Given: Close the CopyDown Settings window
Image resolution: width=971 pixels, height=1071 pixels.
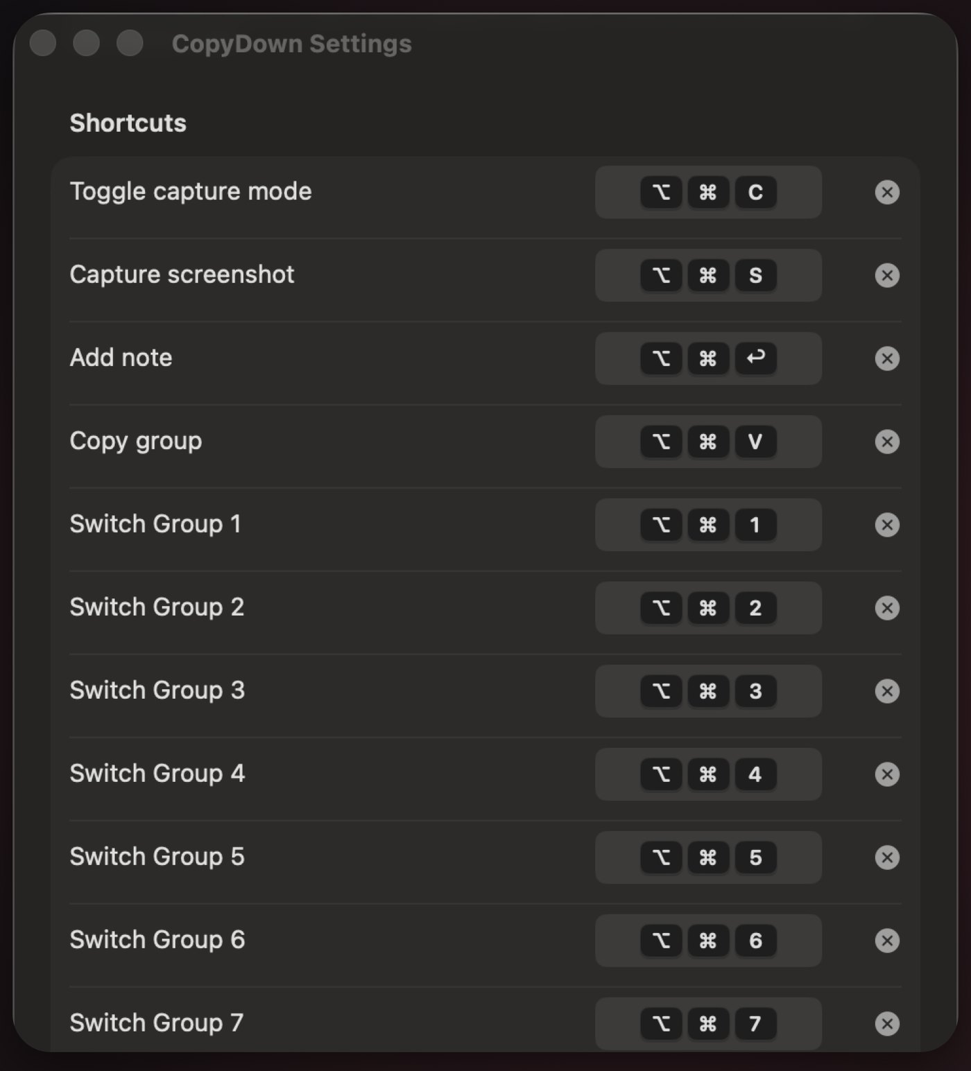Looking at the screenshot, I should (x=43, y=43).
